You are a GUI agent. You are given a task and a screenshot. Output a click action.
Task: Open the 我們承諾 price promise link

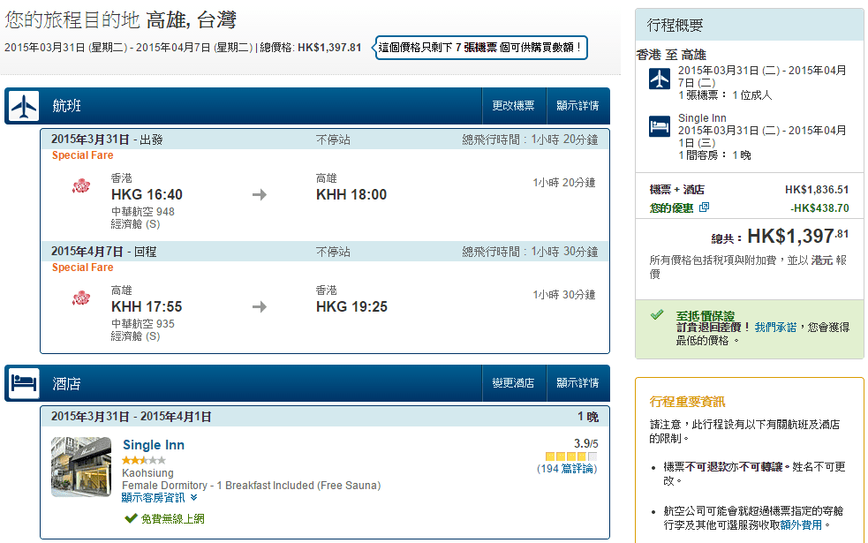775,327
